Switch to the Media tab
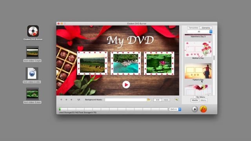 pos(195,100)
